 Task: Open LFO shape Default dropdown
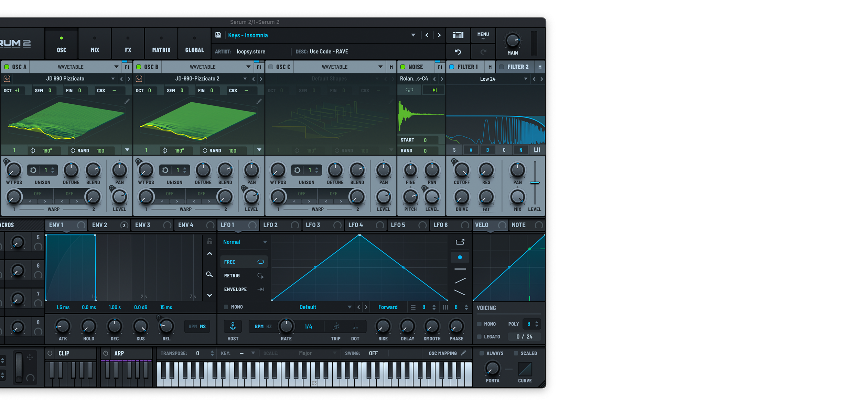pyautogui.click(x=350, y=307)
